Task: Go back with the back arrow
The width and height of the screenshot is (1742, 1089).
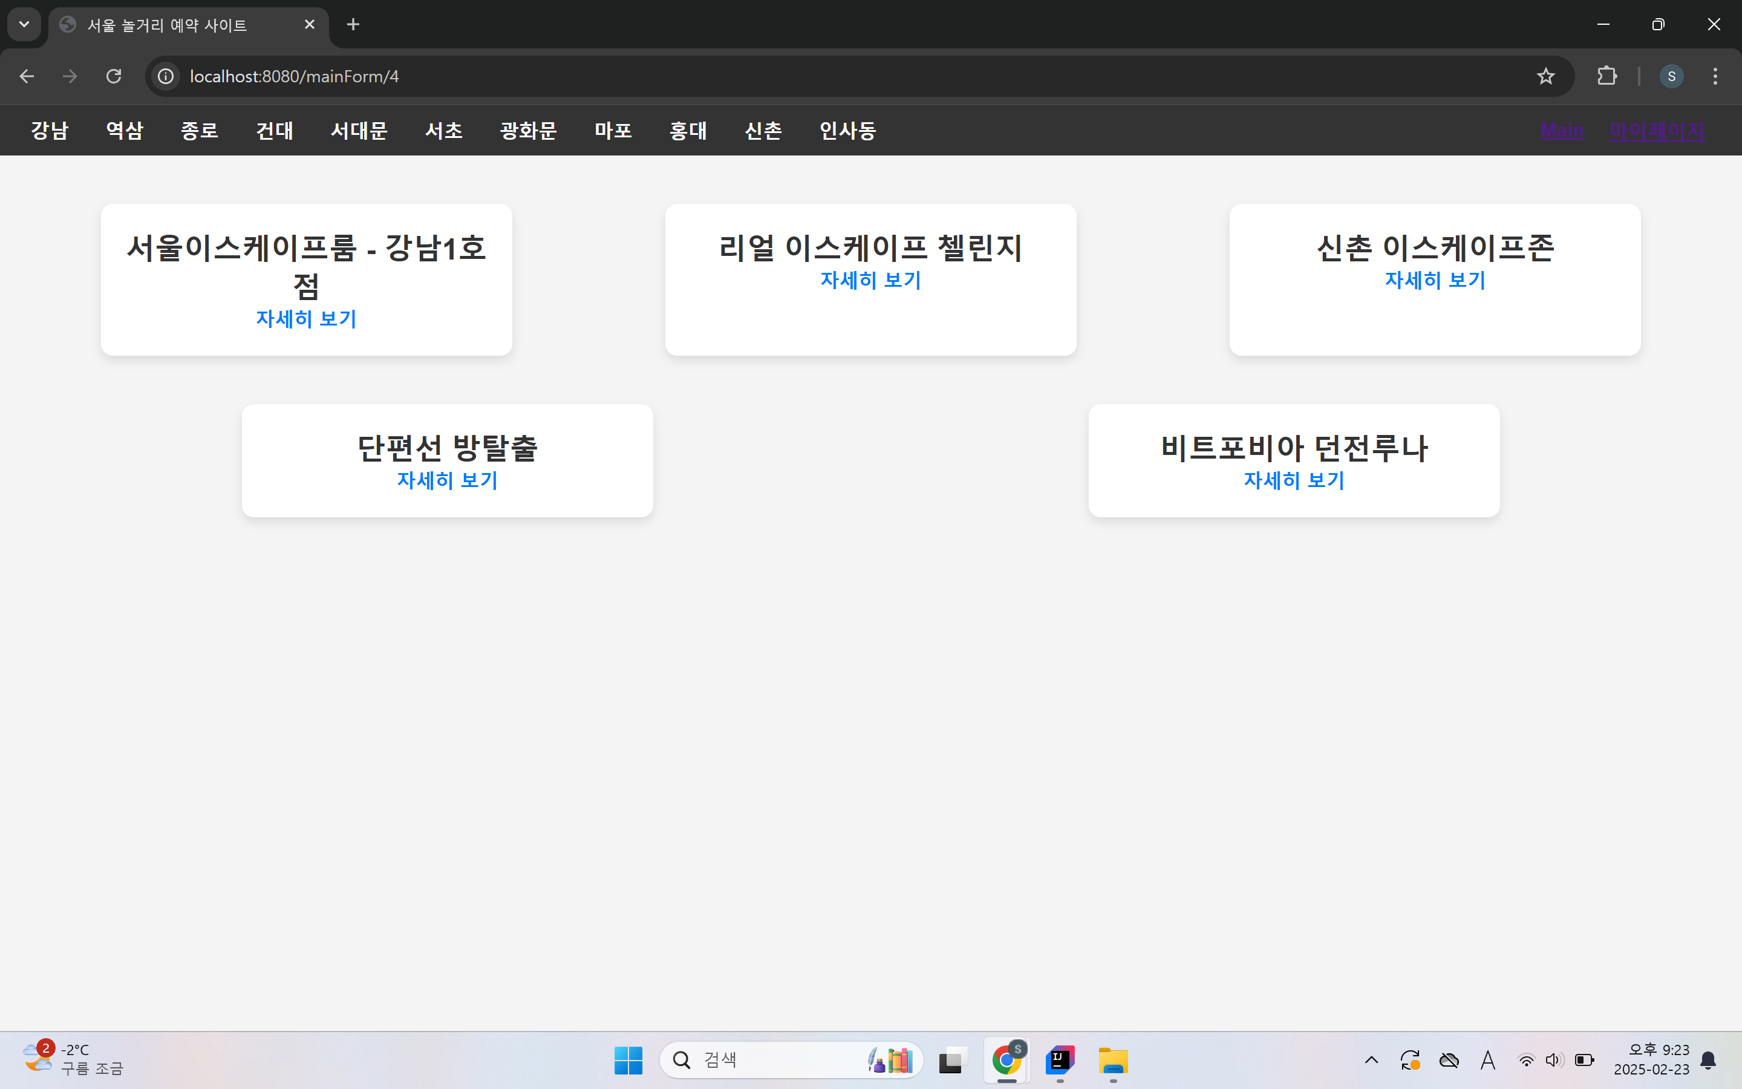Action: 27,76
